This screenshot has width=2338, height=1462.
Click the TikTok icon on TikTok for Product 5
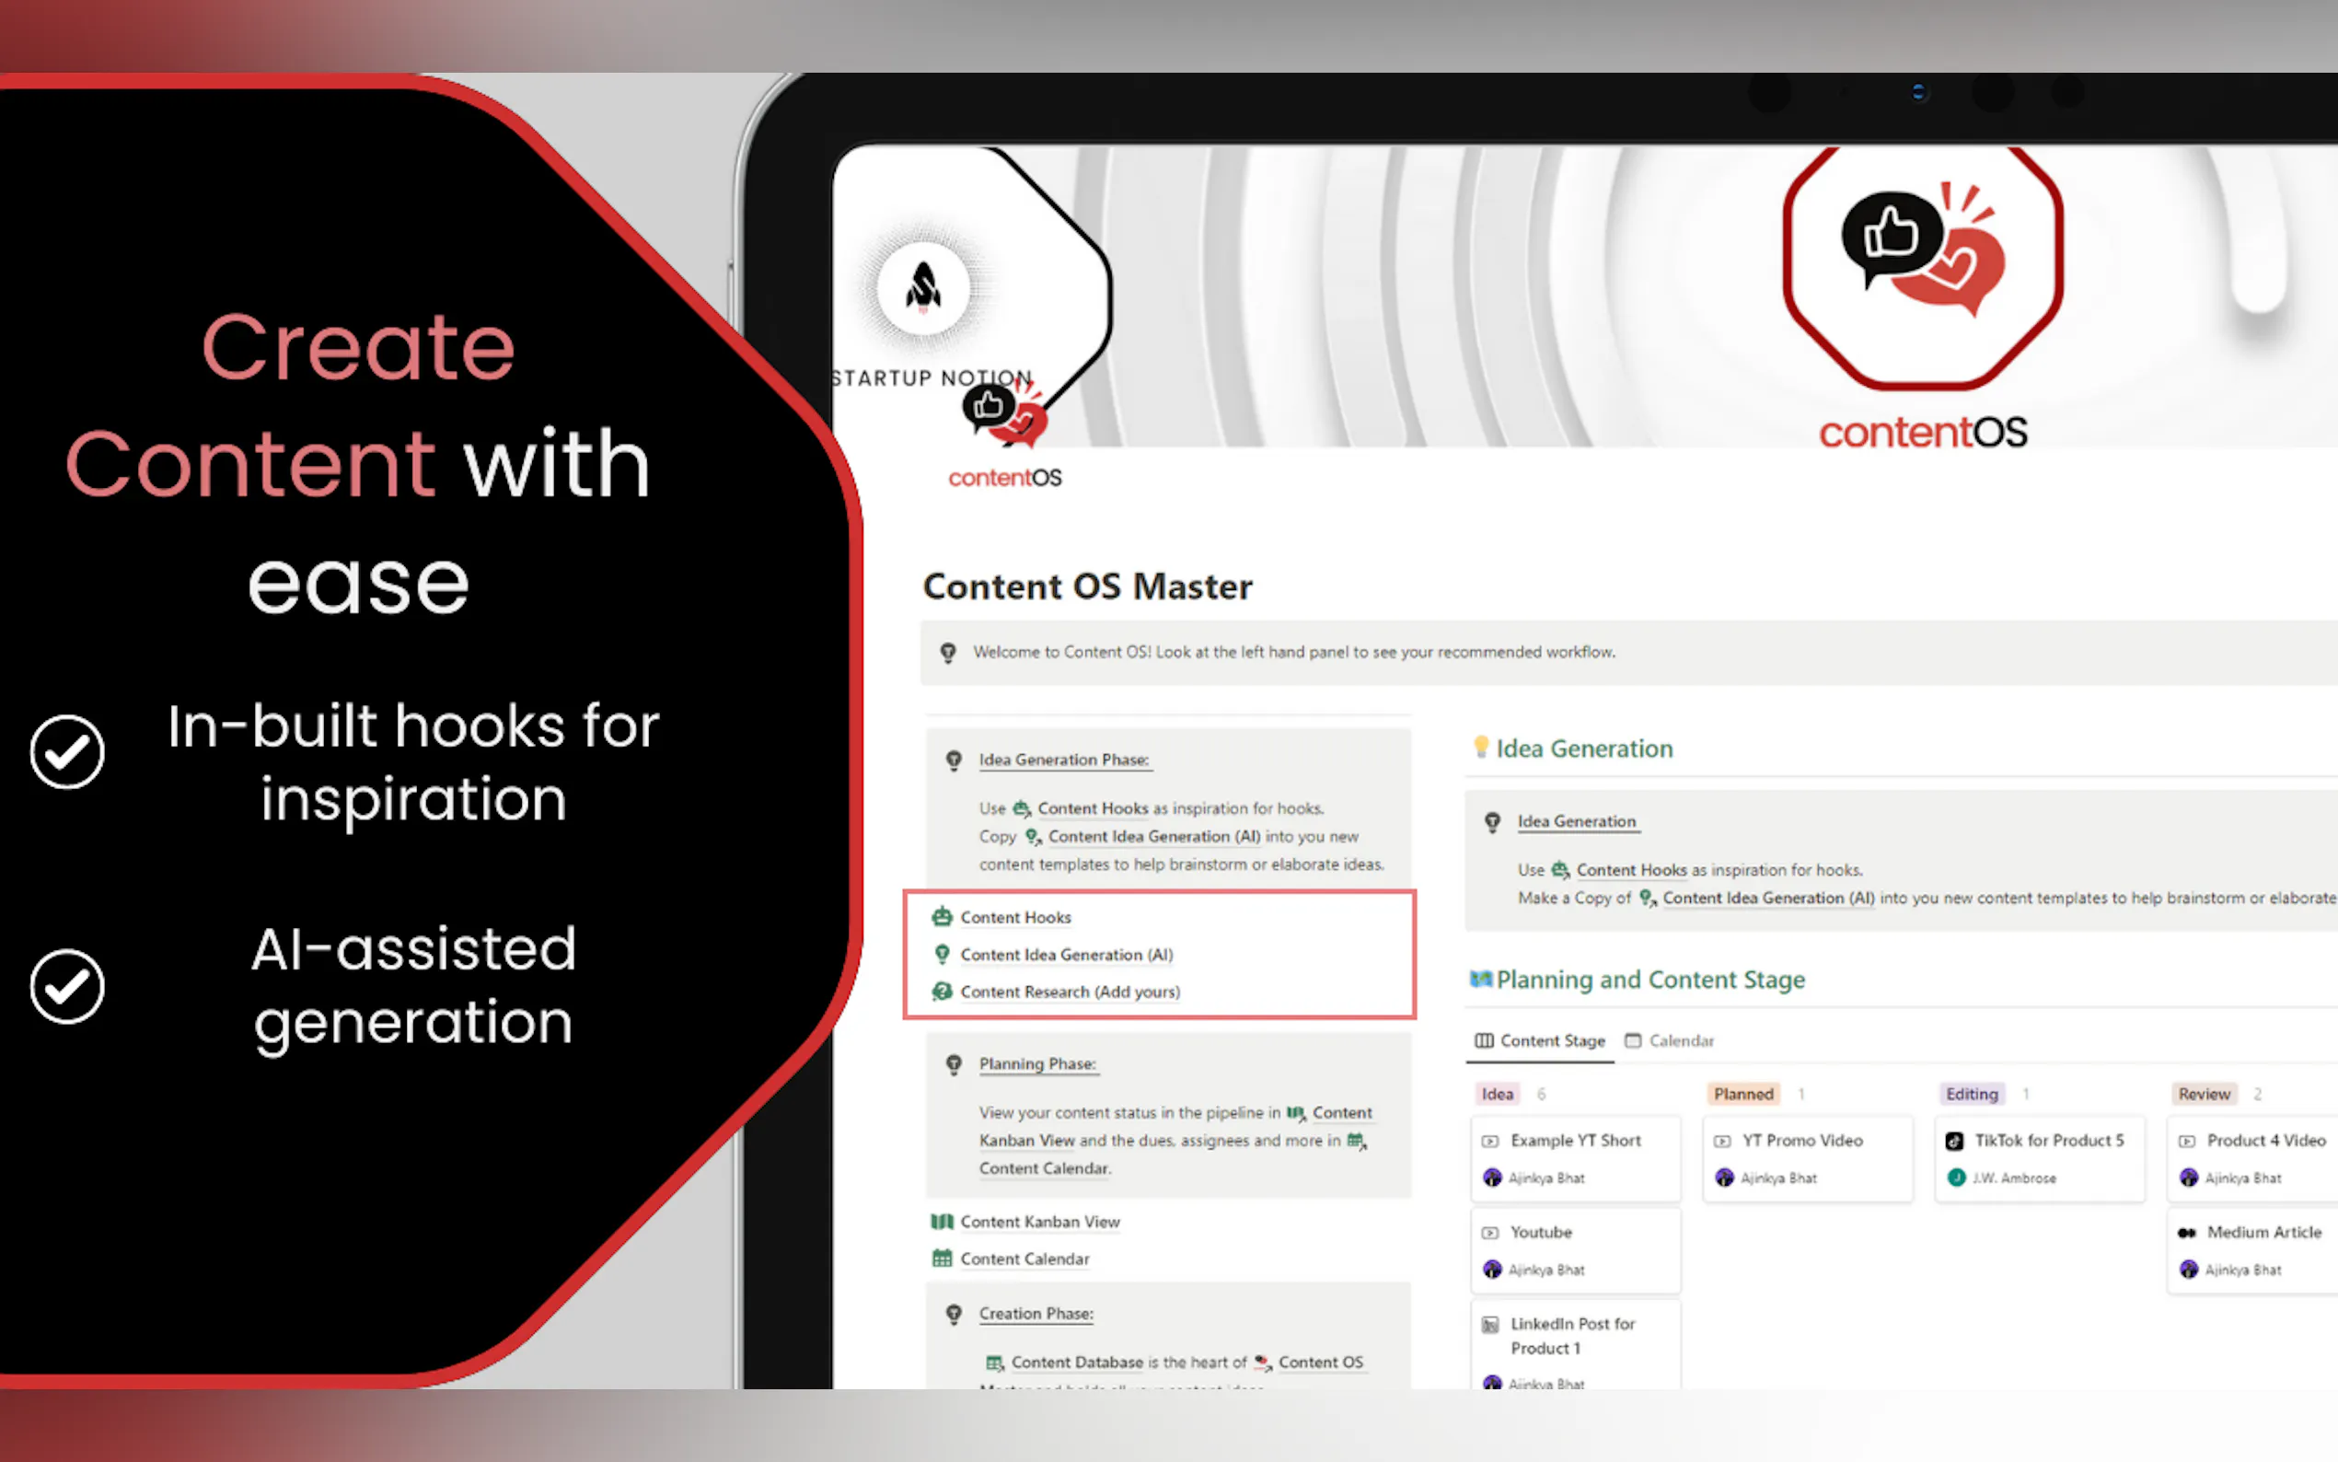point(1954,1140)
